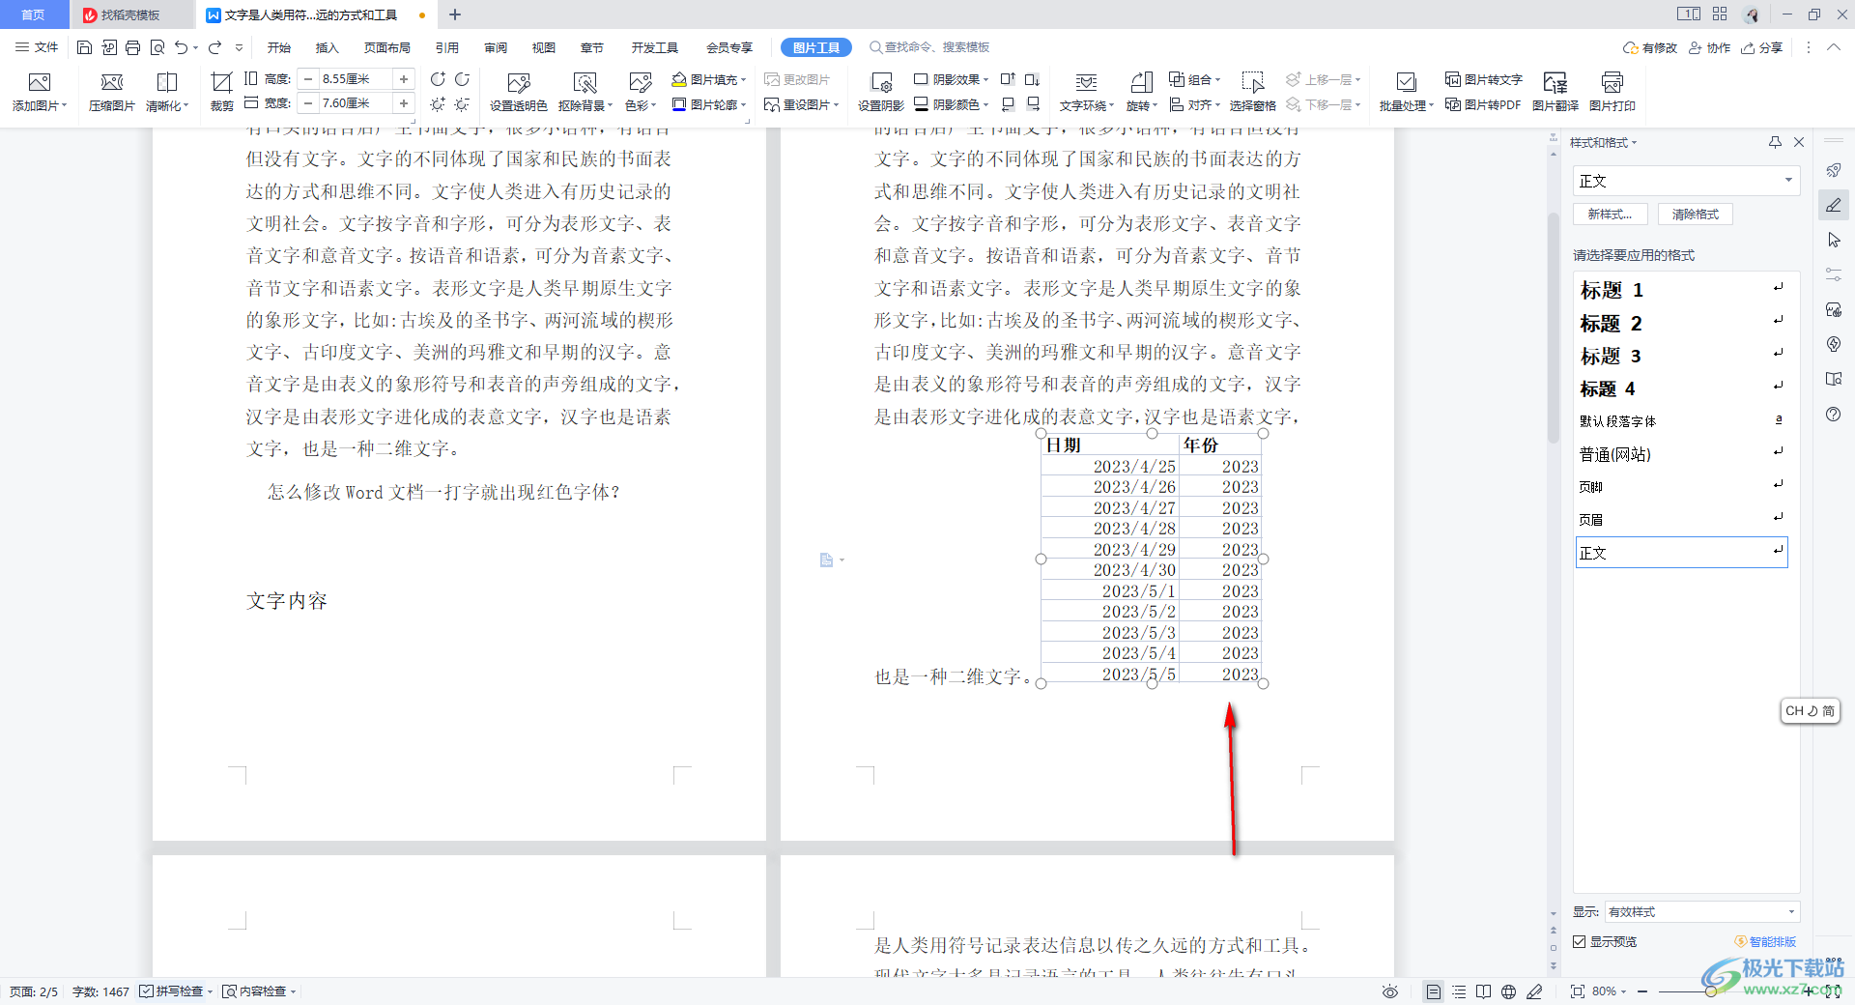Pin the 样式和格式 styles panel

[1775, 142]
